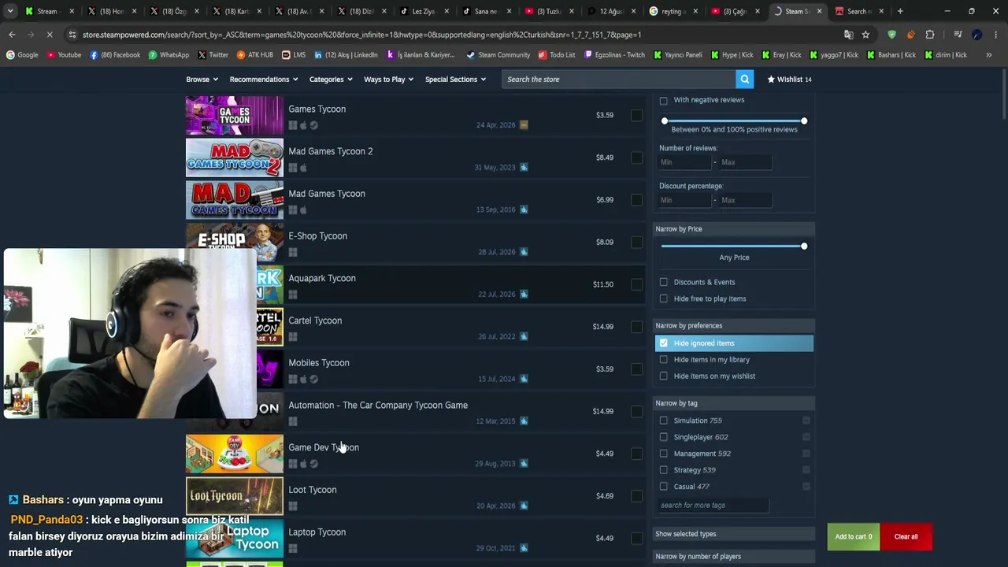The image size is (1008, 567).
Task: Open the Categories dropdown
Action: (x=330, y=79)
